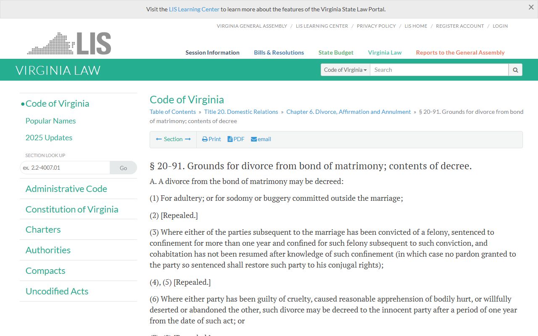This screenshot has width=538, height=336.
Task: Click Register Account link
Action: [x=460, y=26]
